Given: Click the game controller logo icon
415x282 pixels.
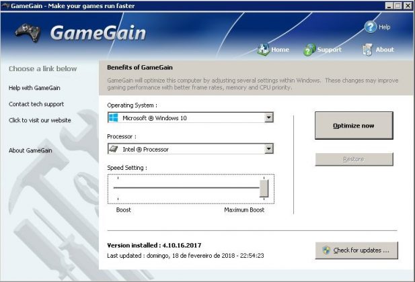Looking at the screenshot, I should coord(28,33).
